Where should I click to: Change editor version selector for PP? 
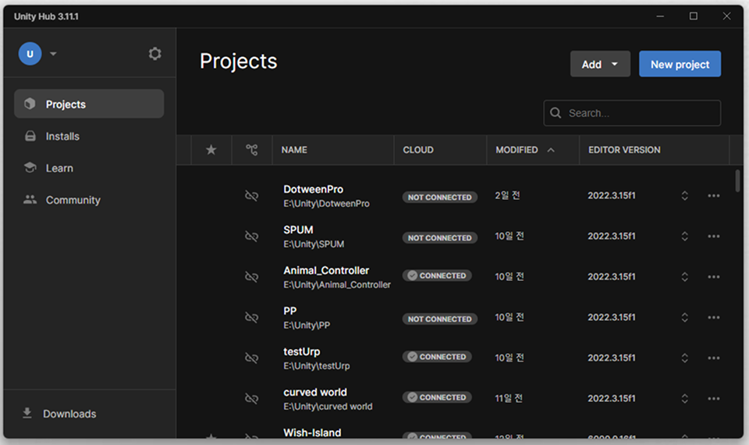pos(684,318)
